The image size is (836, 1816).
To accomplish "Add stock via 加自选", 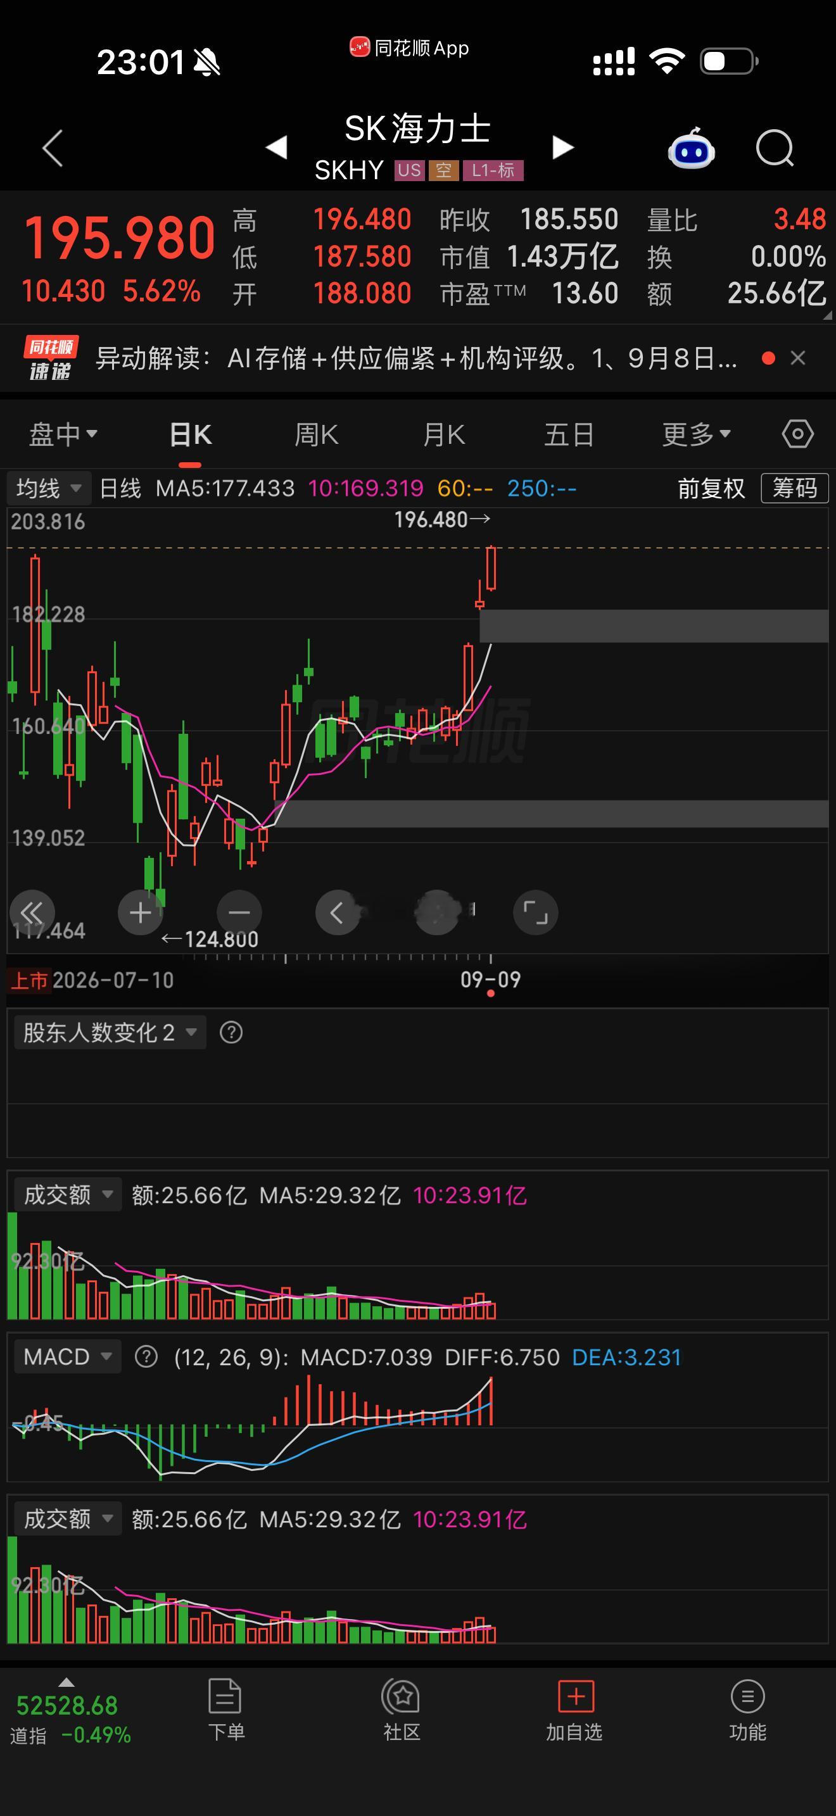I will tap(574, 1710).
